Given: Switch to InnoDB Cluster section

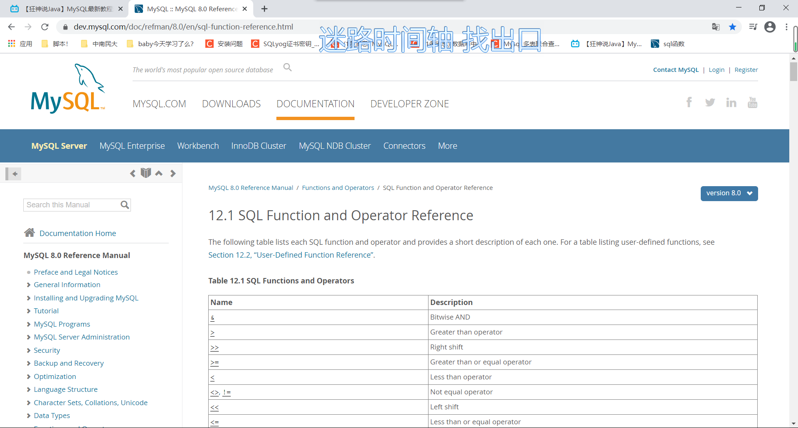Looking at the screenshot, I should click(x=259, y=146).
